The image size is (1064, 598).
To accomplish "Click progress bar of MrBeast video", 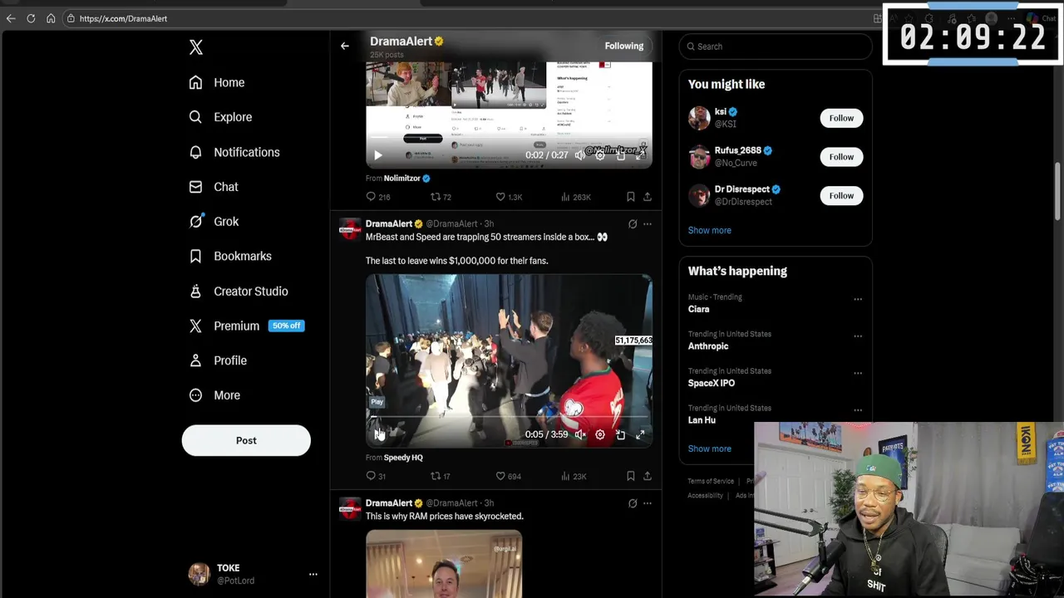I will 509,417.
